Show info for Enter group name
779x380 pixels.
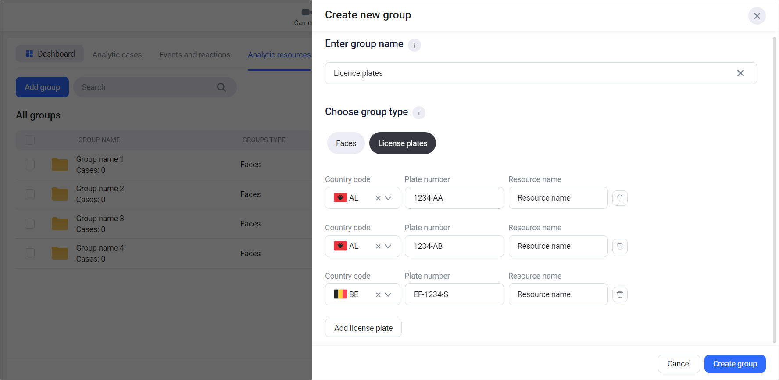414,45
